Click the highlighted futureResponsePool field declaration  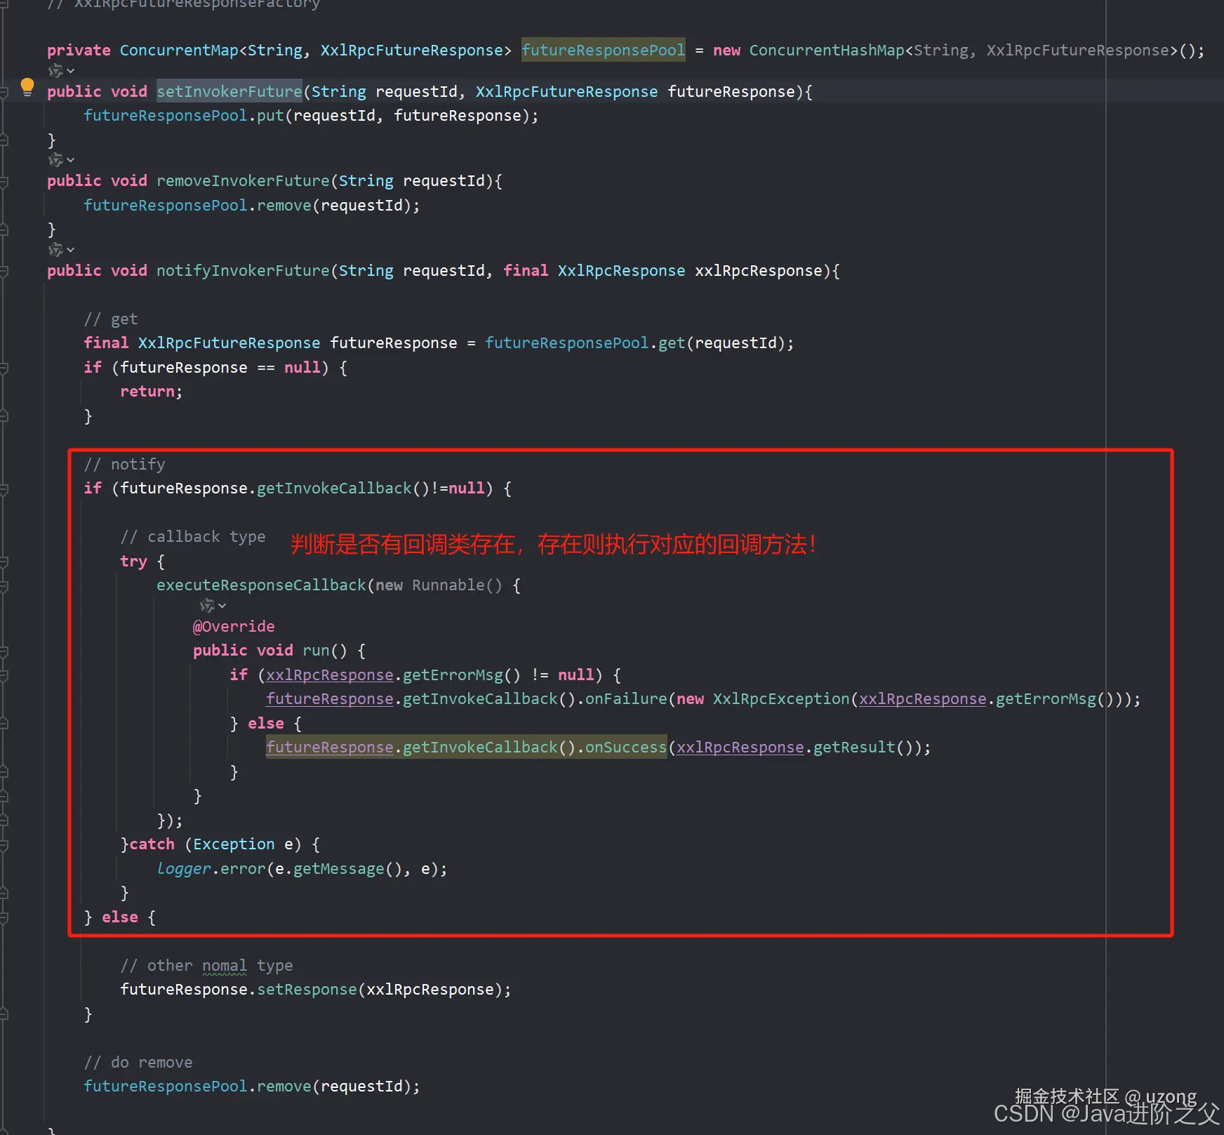click(603, 50)
